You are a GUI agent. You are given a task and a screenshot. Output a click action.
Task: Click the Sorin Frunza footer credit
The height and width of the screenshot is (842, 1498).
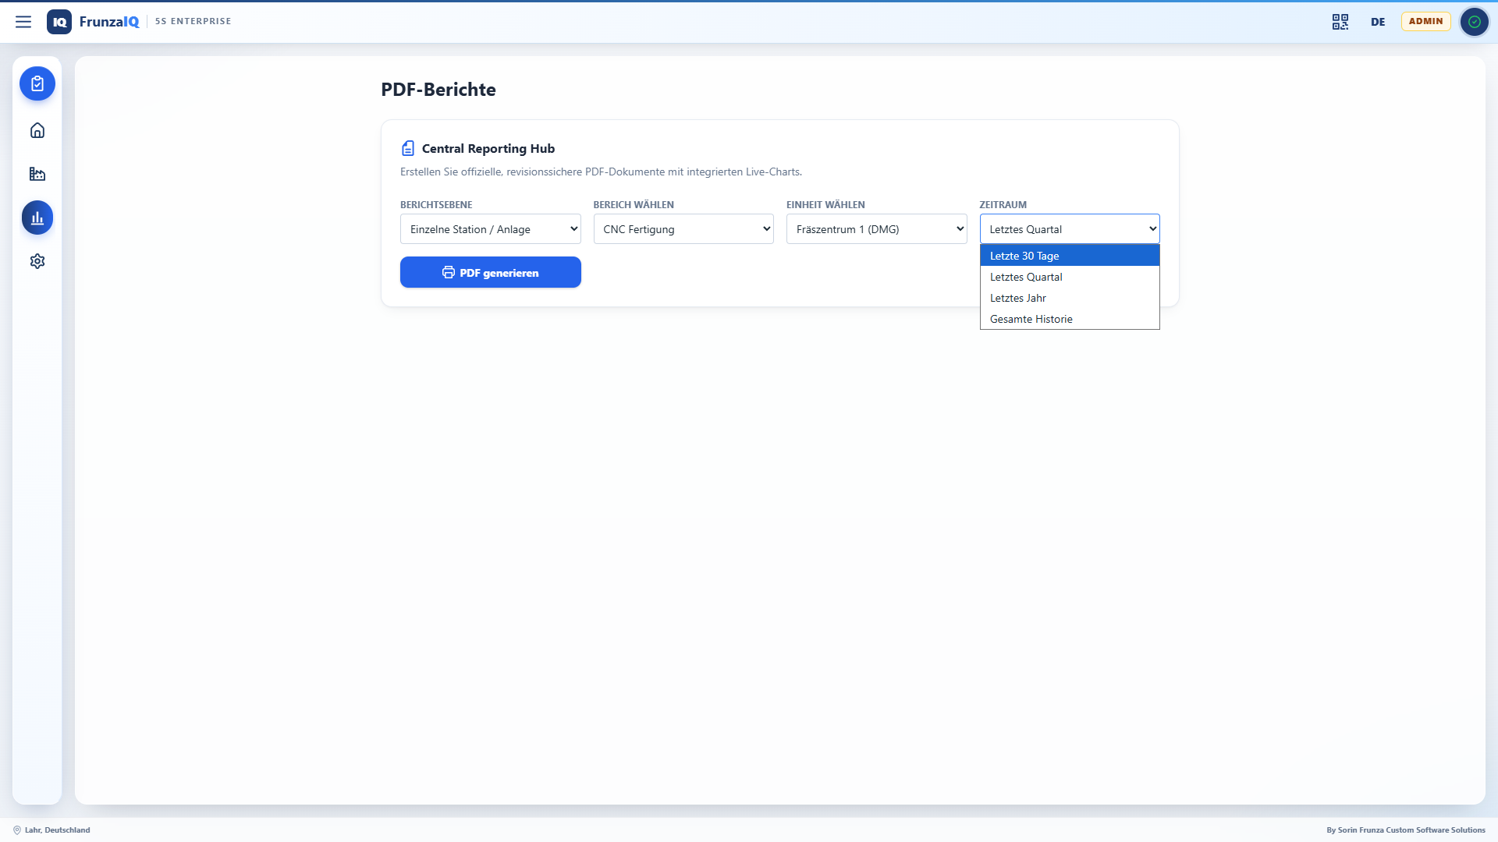coord(1406,830)
